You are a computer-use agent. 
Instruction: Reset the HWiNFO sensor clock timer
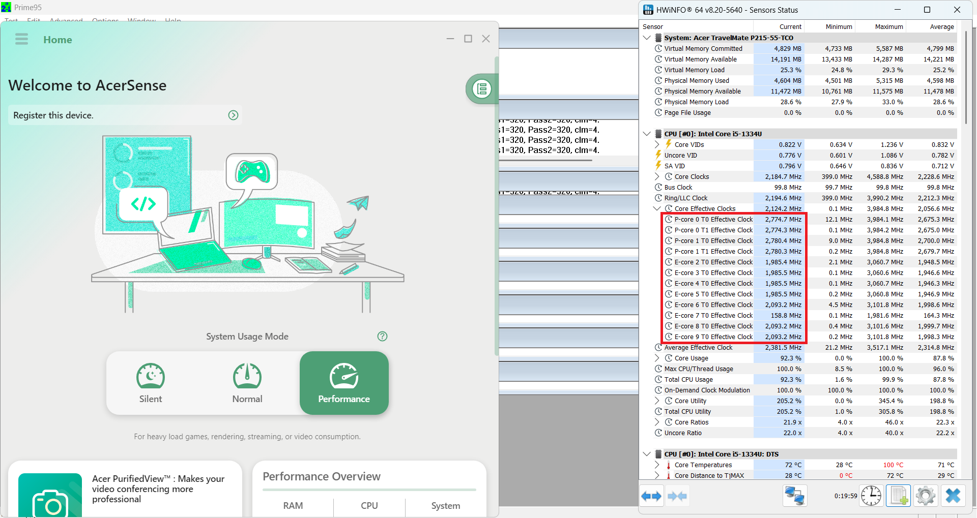[x=871, y=496]
